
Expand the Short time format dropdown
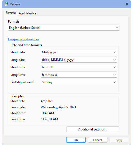(x=79, y=67)
